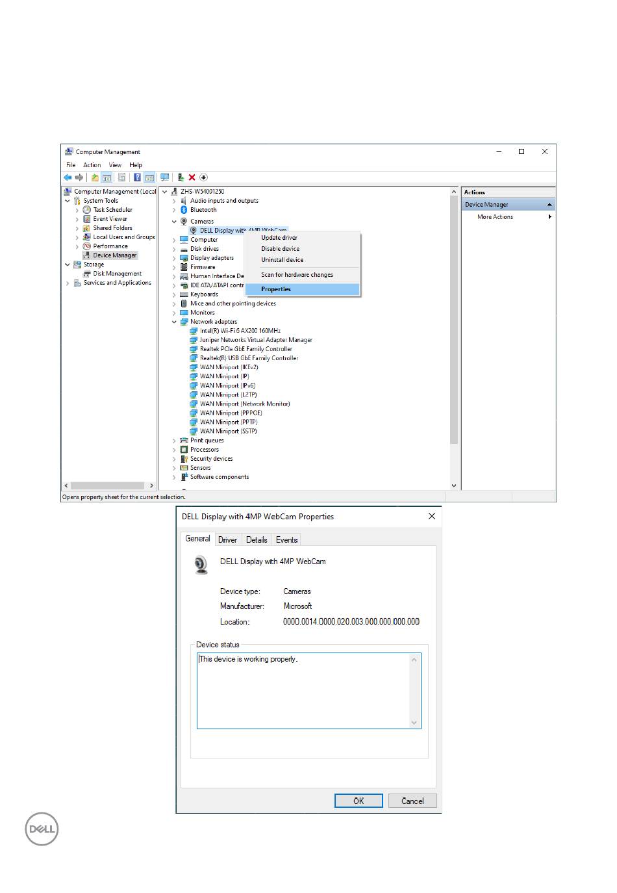This screenshot has width=617, height=893.
Task: Click the Device status text box
Action: pyautogui.click(x=309, y=691)
